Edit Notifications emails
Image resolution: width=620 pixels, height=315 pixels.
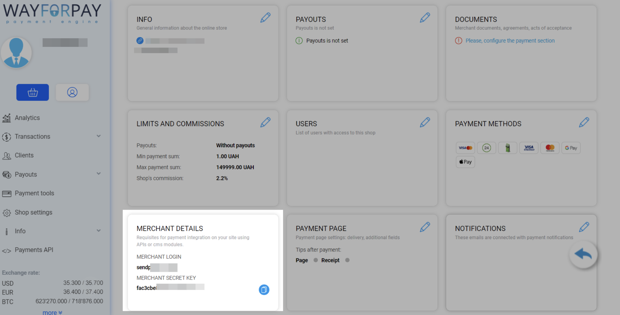(x=584, y=227)
